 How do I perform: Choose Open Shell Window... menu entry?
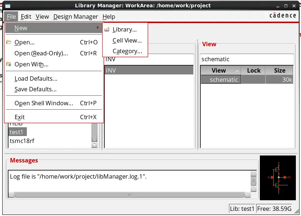(x=54, y=103)
